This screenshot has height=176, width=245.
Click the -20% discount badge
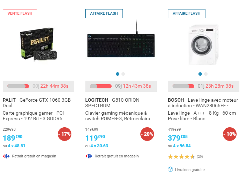[147, 134]
